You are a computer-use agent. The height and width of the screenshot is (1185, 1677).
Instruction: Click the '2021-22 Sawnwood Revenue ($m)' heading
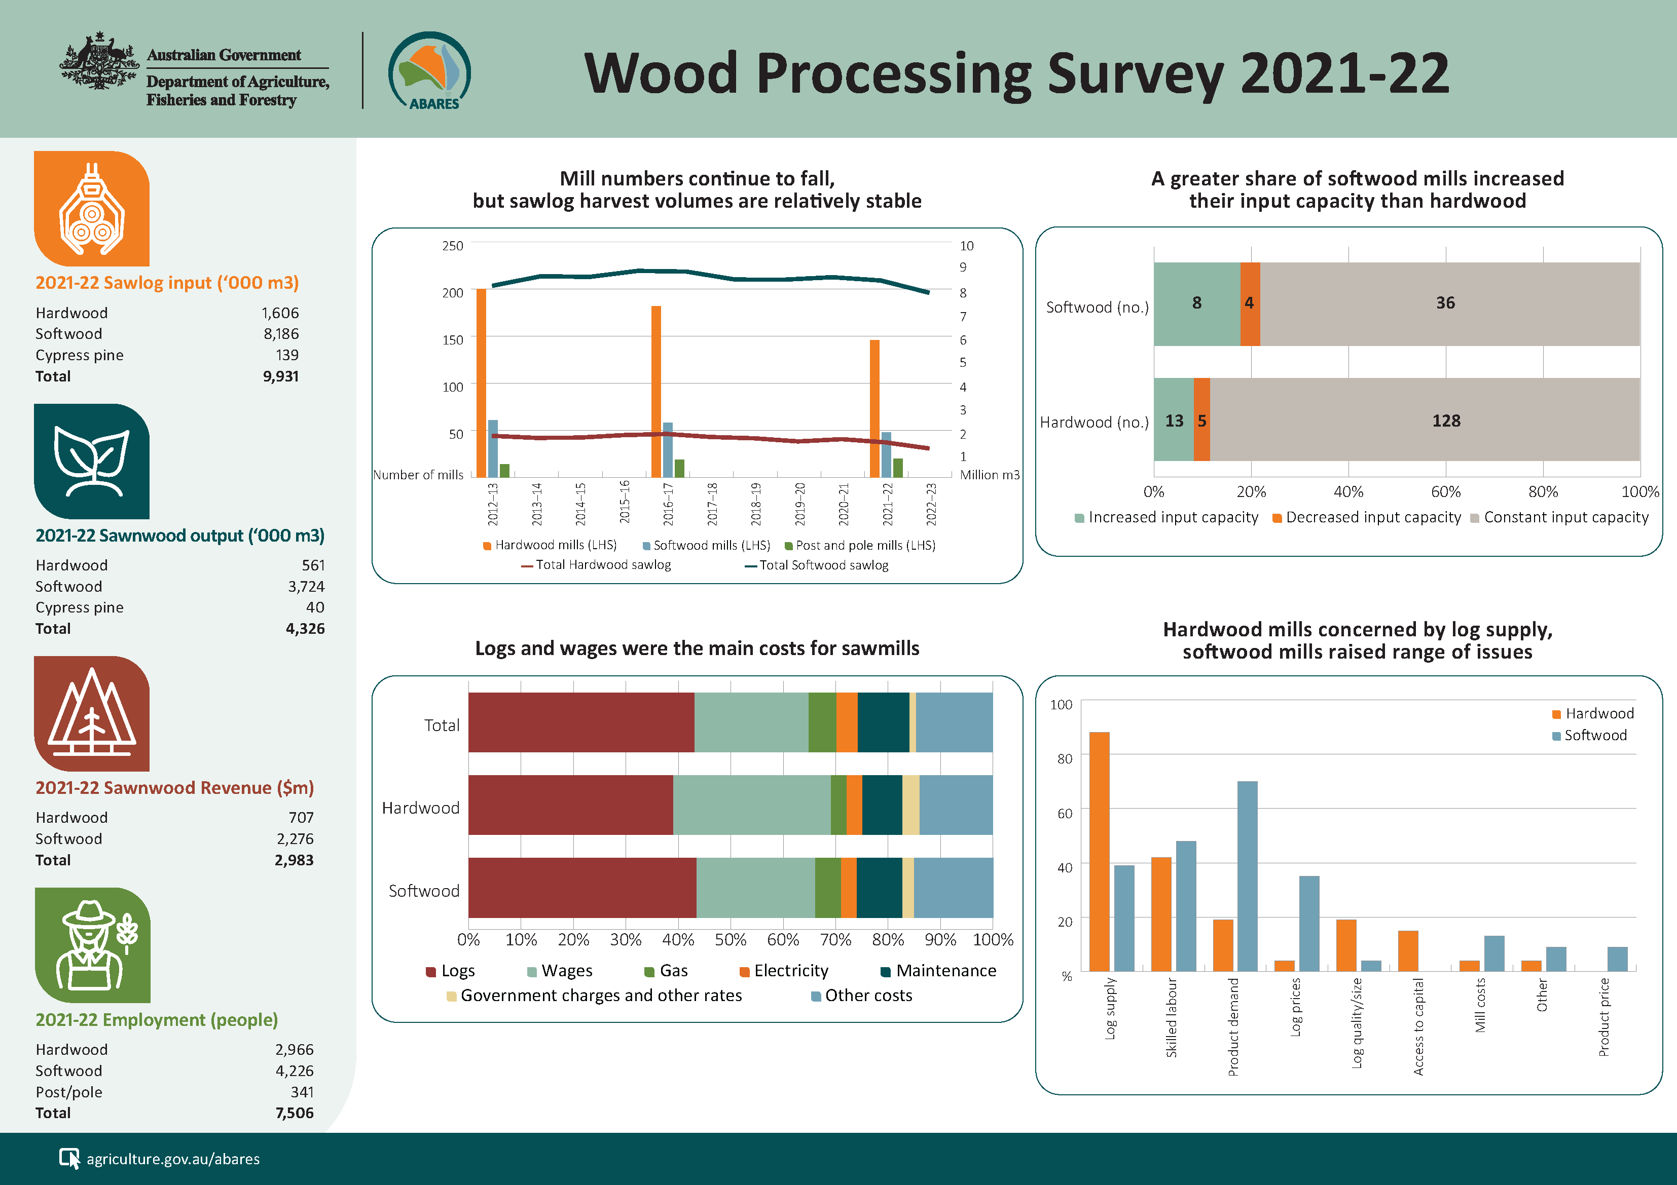[174, 788]
